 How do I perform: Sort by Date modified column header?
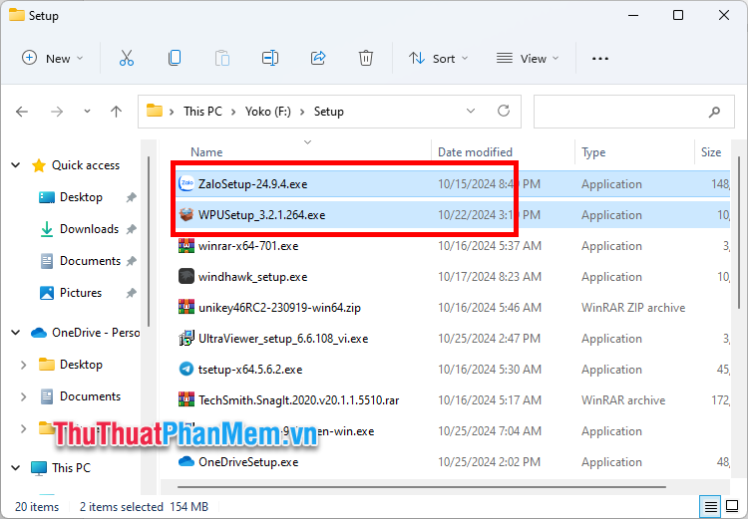pyautogui.click(x=475, y=152)
